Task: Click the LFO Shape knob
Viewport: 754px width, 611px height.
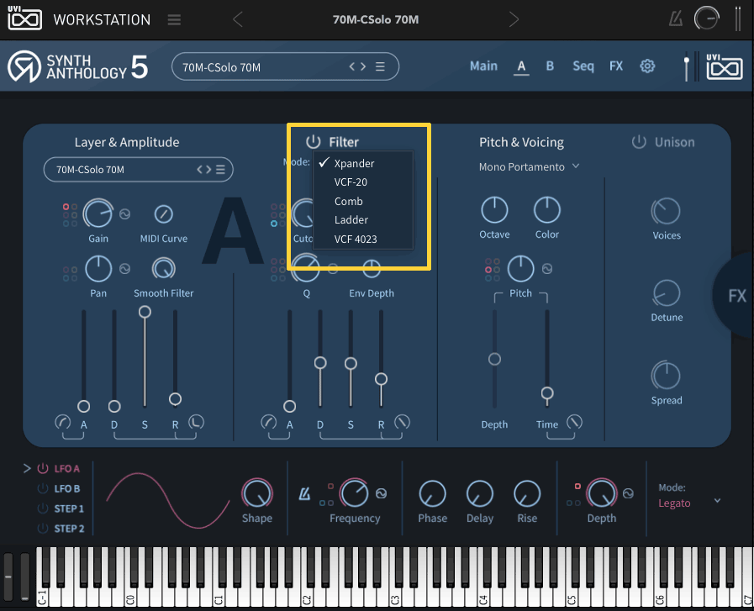Action: pyautogui.click(x=257, y=493)
